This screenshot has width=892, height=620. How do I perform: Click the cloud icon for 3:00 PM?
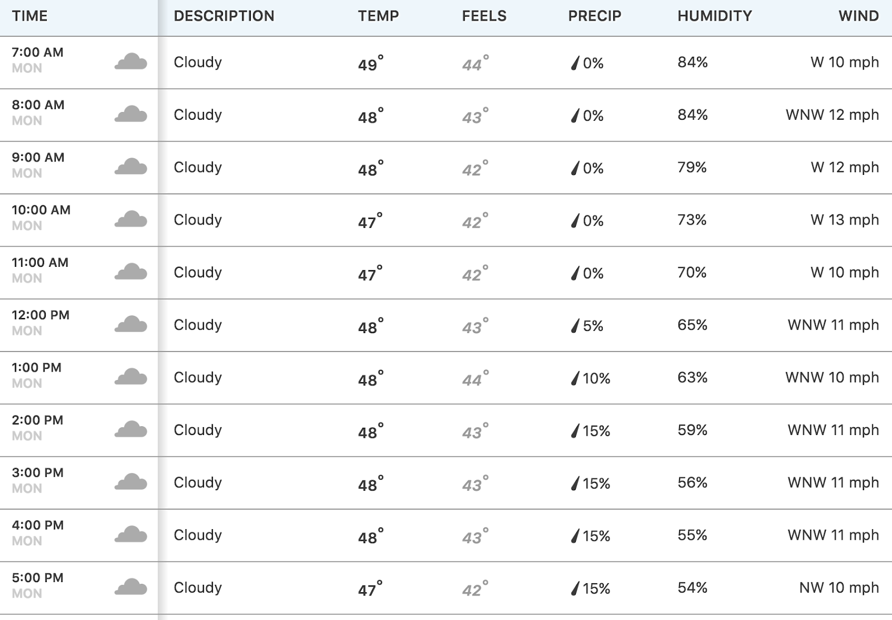tap(131, 482)
